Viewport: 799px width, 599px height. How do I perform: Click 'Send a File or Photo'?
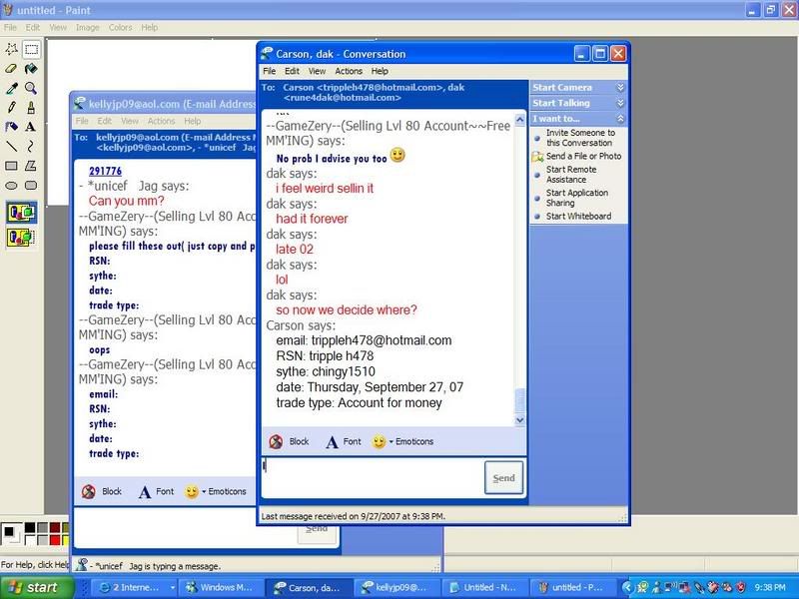[x=583, y=157]
